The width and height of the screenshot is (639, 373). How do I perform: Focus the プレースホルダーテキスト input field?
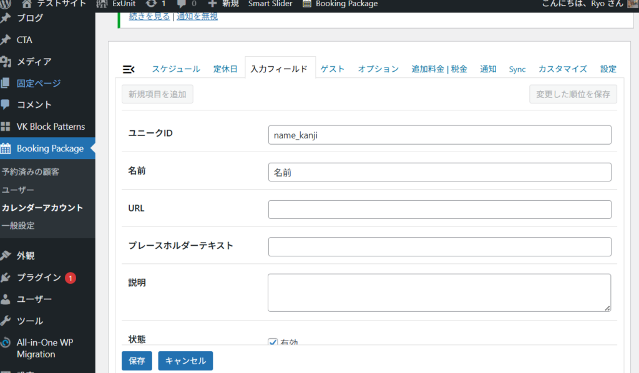pyautogui.click(x=439, y=246)
